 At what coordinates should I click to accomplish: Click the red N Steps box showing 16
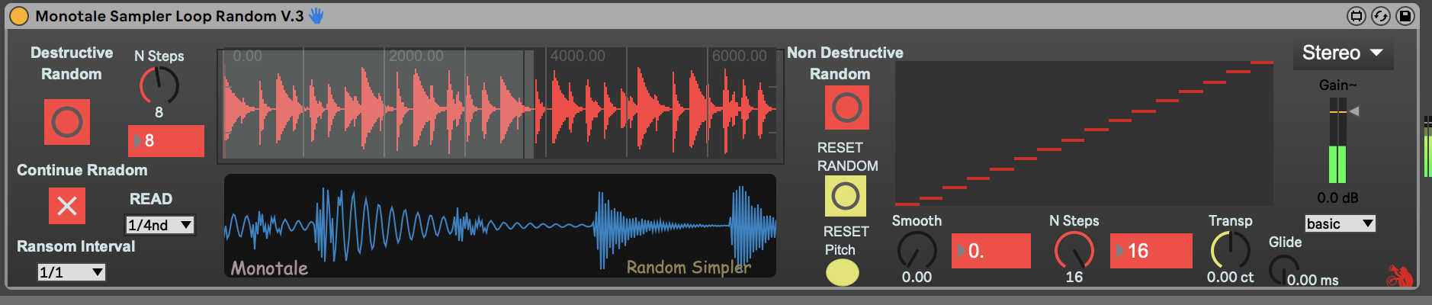point(1151,251)
